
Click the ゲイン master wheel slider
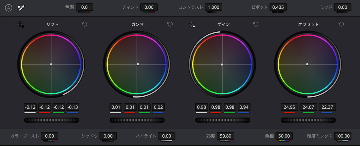click(223, 120)
